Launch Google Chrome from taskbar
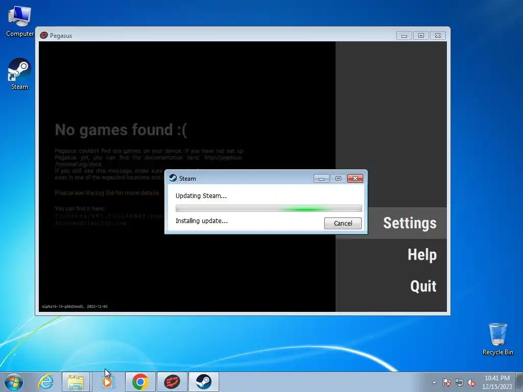Viewport: 523px width, 392px height. [140, 382]
